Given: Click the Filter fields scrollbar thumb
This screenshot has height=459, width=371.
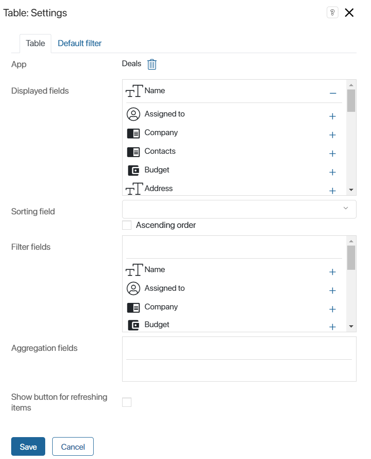Looking at the screenshot, I should pyautogui.click(x=351, y=258).
